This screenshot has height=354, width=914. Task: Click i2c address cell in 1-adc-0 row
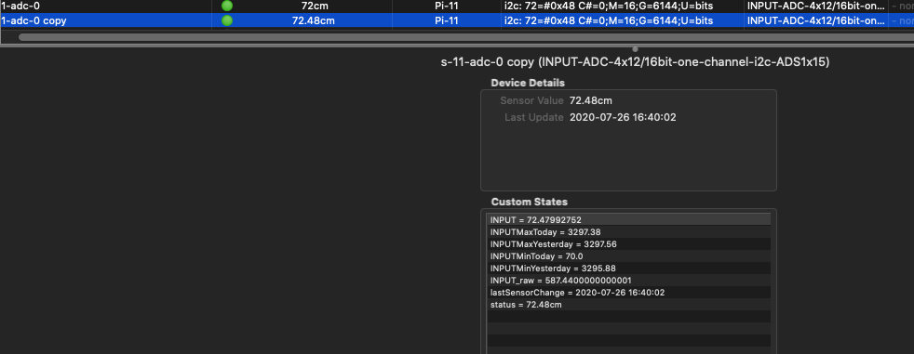click(609, 7)
